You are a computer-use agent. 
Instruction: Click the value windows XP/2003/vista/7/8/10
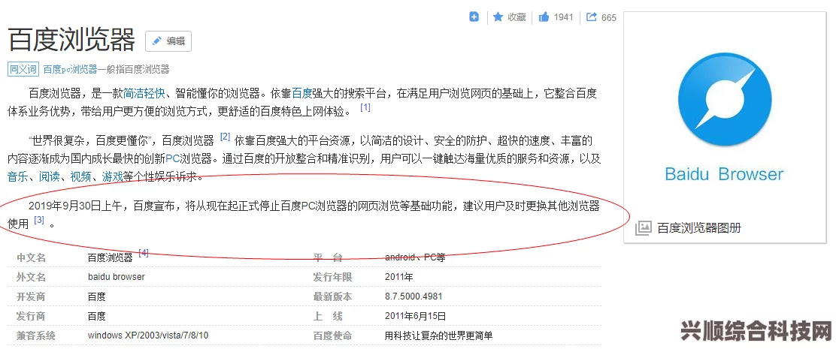coord(148,335)
